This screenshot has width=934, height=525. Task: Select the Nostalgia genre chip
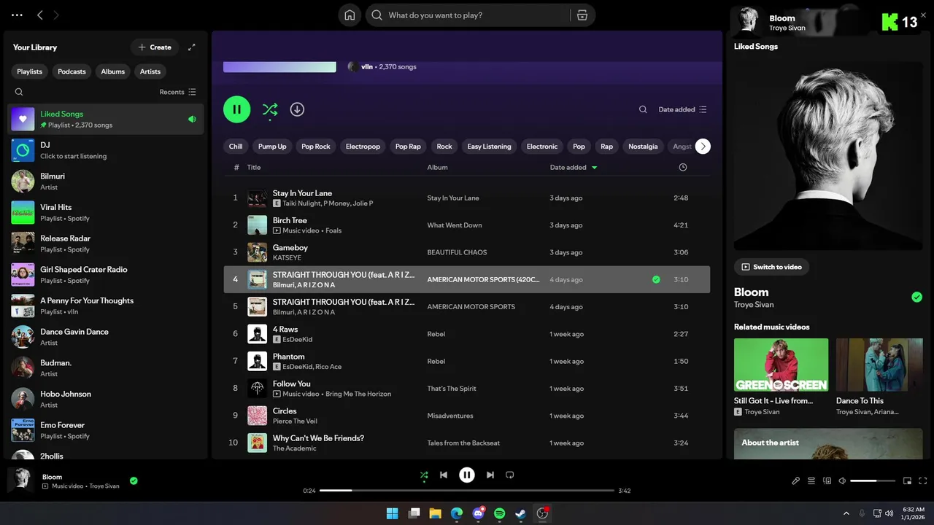[x=643, y=147]
